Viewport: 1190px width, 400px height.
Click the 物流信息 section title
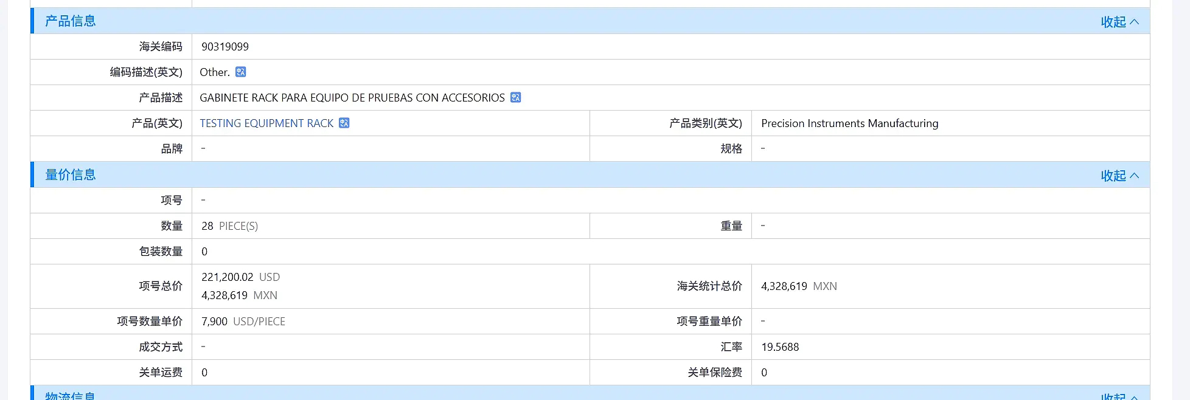(x=71, y=396)
